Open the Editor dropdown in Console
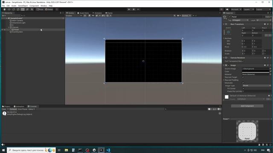 32,109
